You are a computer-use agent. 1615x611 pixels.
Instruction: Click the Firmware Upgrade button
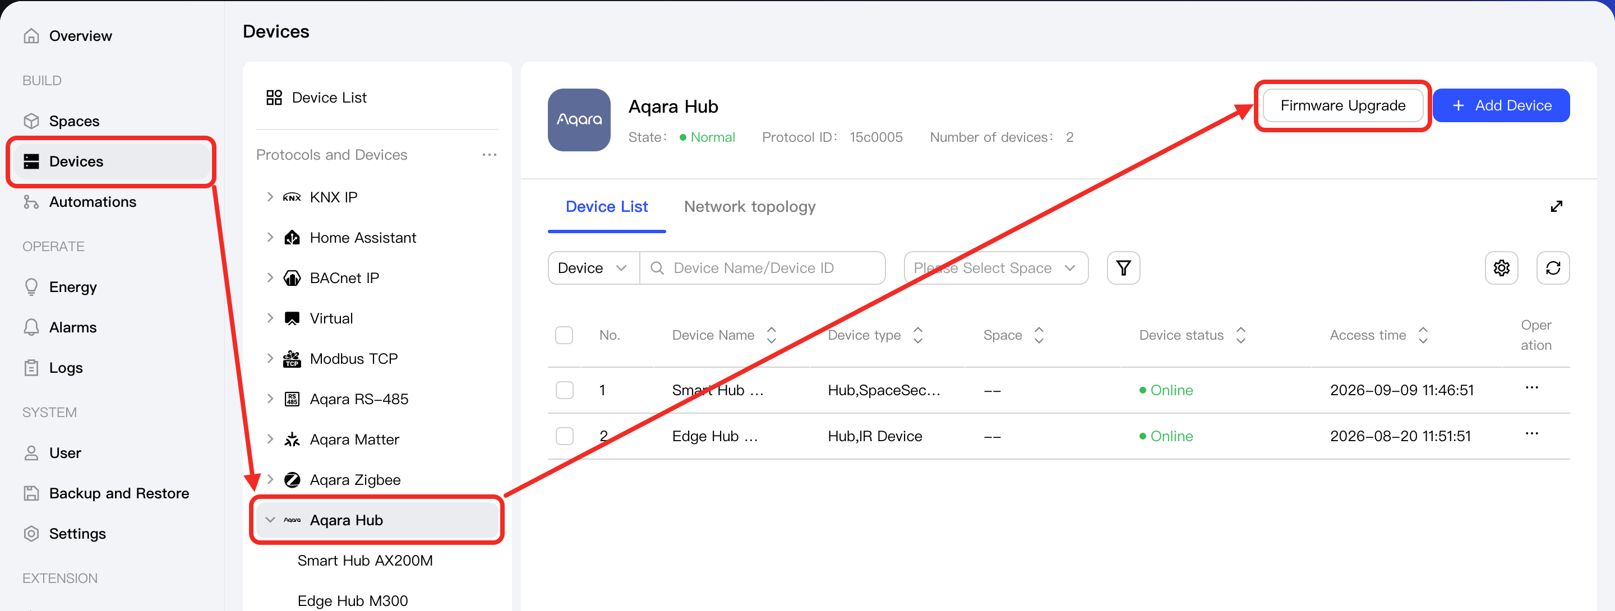[1343, 105]
